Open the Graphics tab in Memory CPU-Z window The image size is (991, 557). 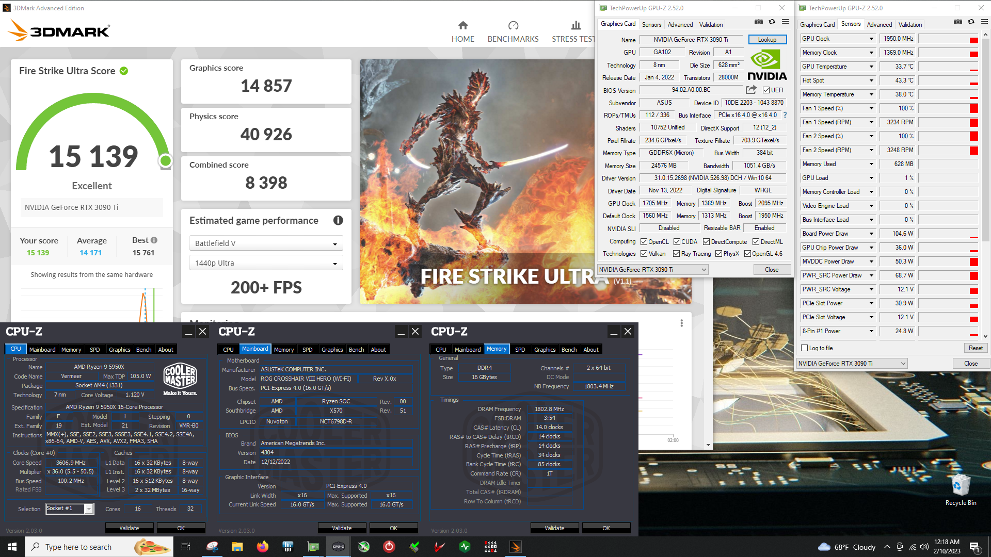[x=545, y=350]
